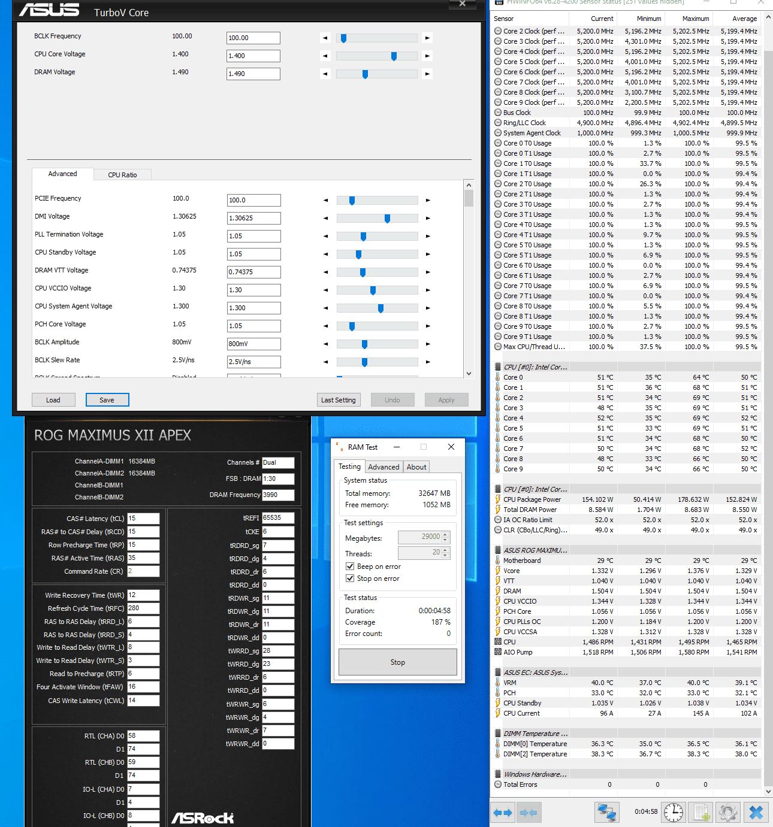Click the lightning icon beside CPU Package Power
The width and height of the screenshot is (773, 827).
[498, 499]
